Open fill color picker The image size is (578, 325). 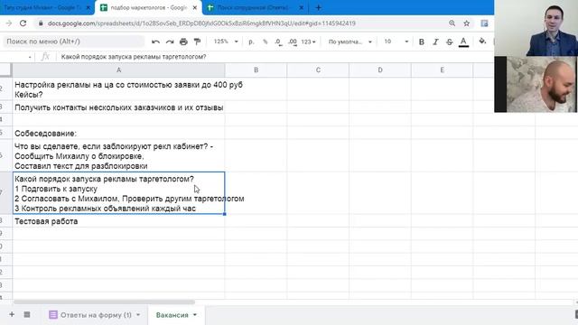pyautogui.click(x=482, y=42)
